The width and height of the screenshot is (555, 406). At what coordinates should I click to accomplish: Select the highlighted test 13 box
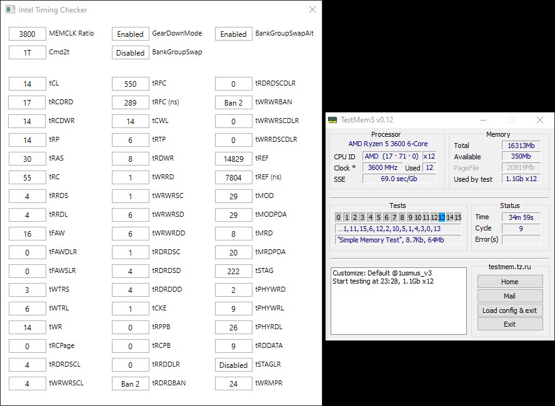click(441, 217)
